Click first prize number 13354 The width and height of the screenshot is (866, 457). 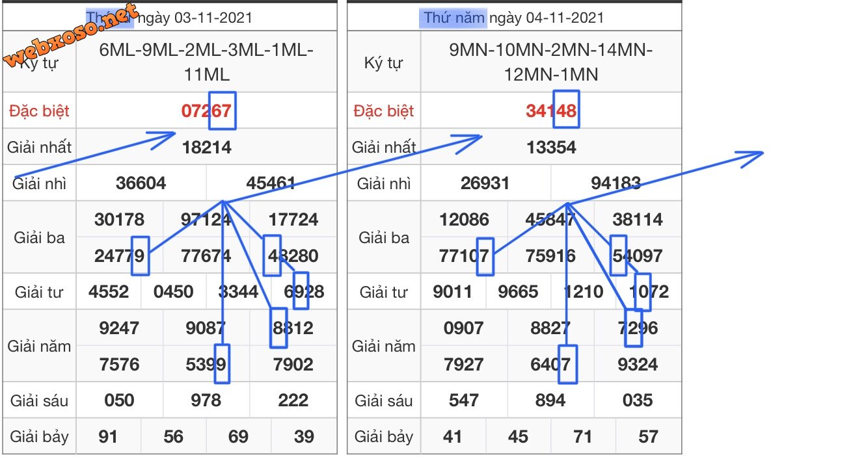pyautogui.click(x=551, y=147)
